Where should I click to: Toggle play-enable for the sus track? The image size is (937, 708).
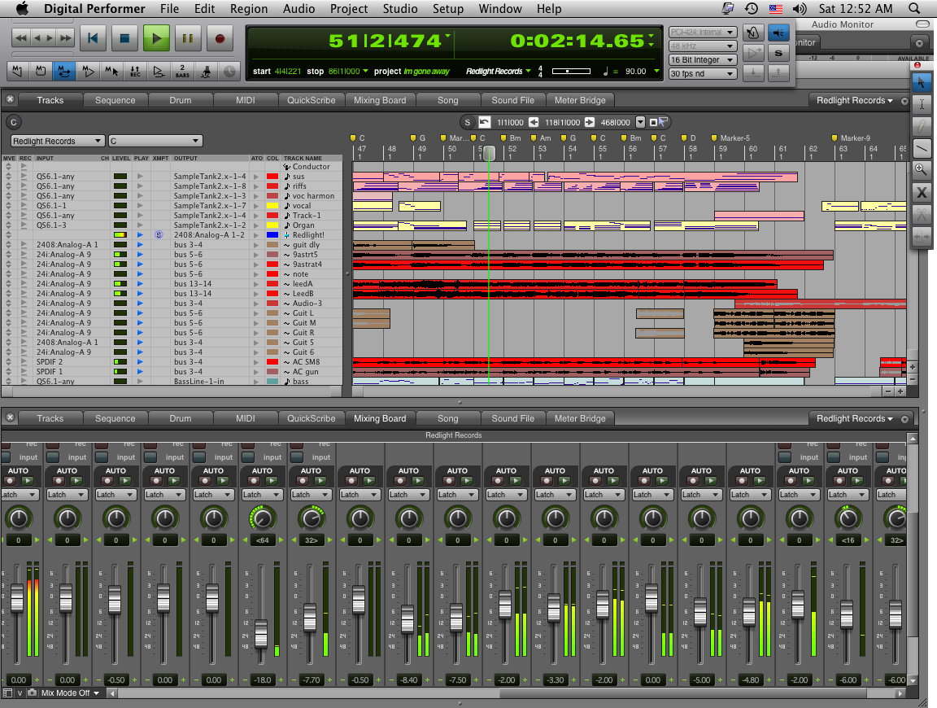pos(140,177)
